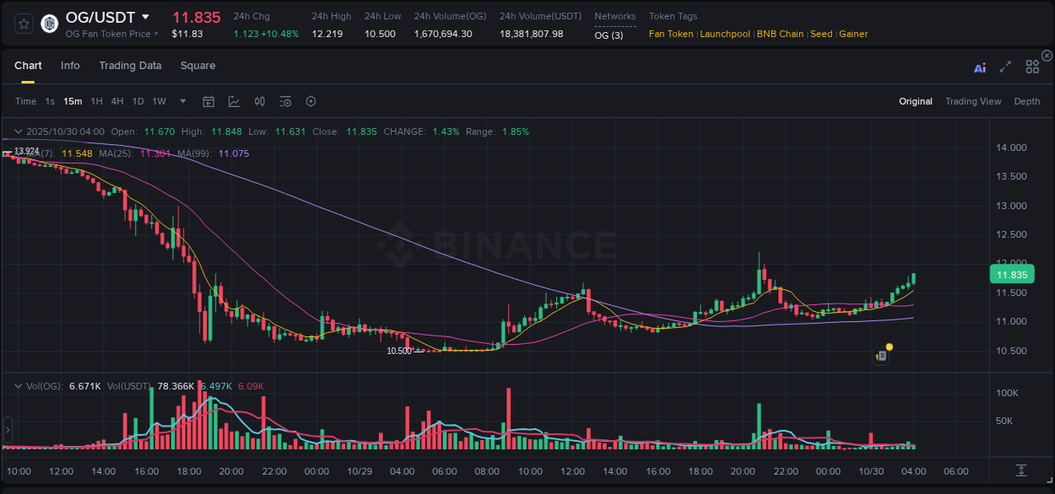Image resolution: width=1055 pixels, height=494 pixels.
Task: Open chart settings hexagon icon
Action: tap(311, 101)
